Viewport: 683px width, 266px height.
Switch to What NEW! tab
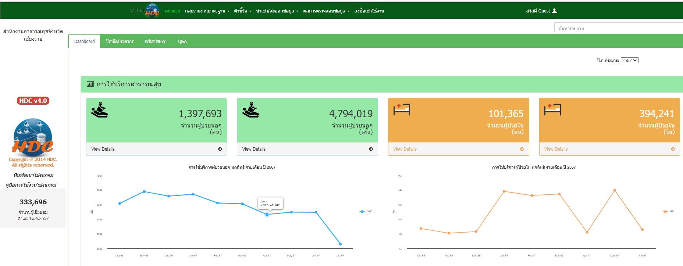156,42
